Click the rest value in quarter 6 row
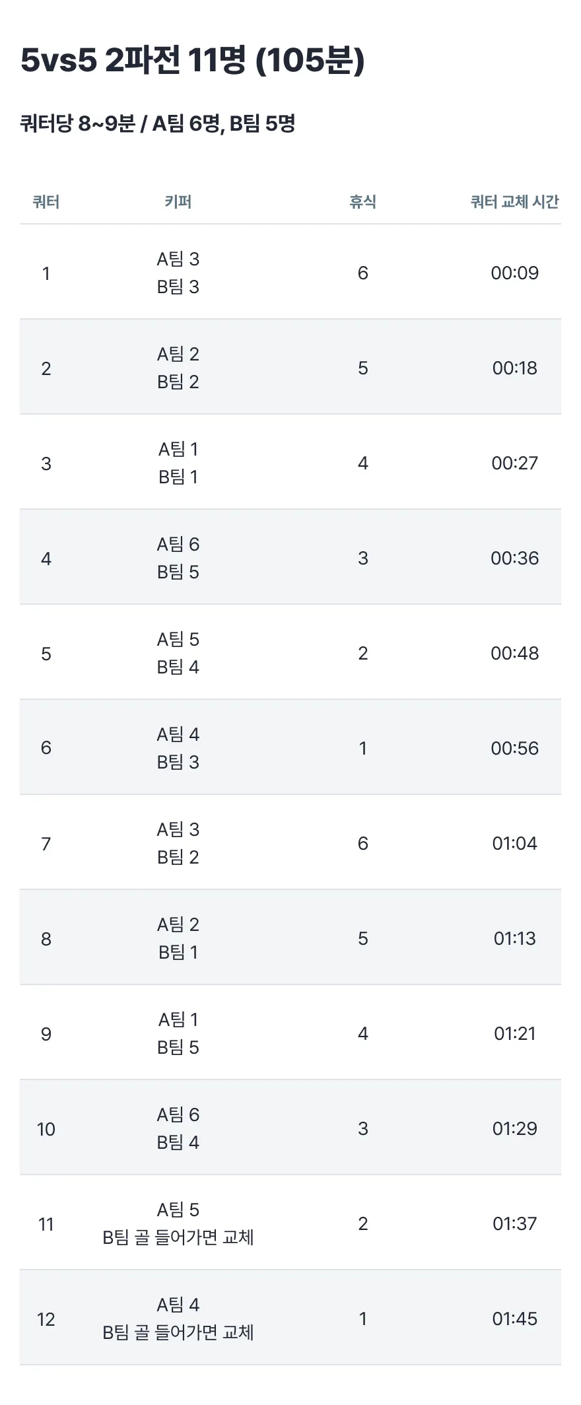Image resolution: width=581 pixels, height=1405 pixels. pos(362,748)
